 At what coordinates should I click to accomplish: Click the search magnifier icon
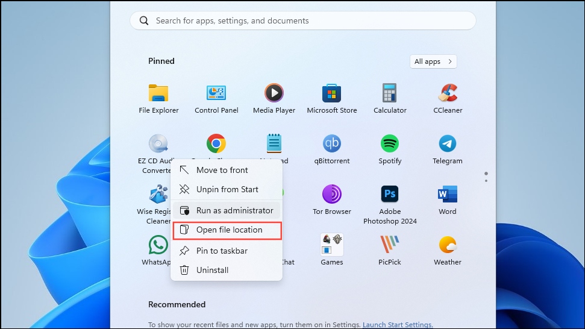coord(144,20)
